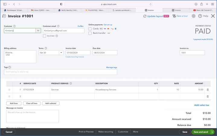217x136 pixels.
Task: Click the Tags help info icon
Action: (10, 67)
